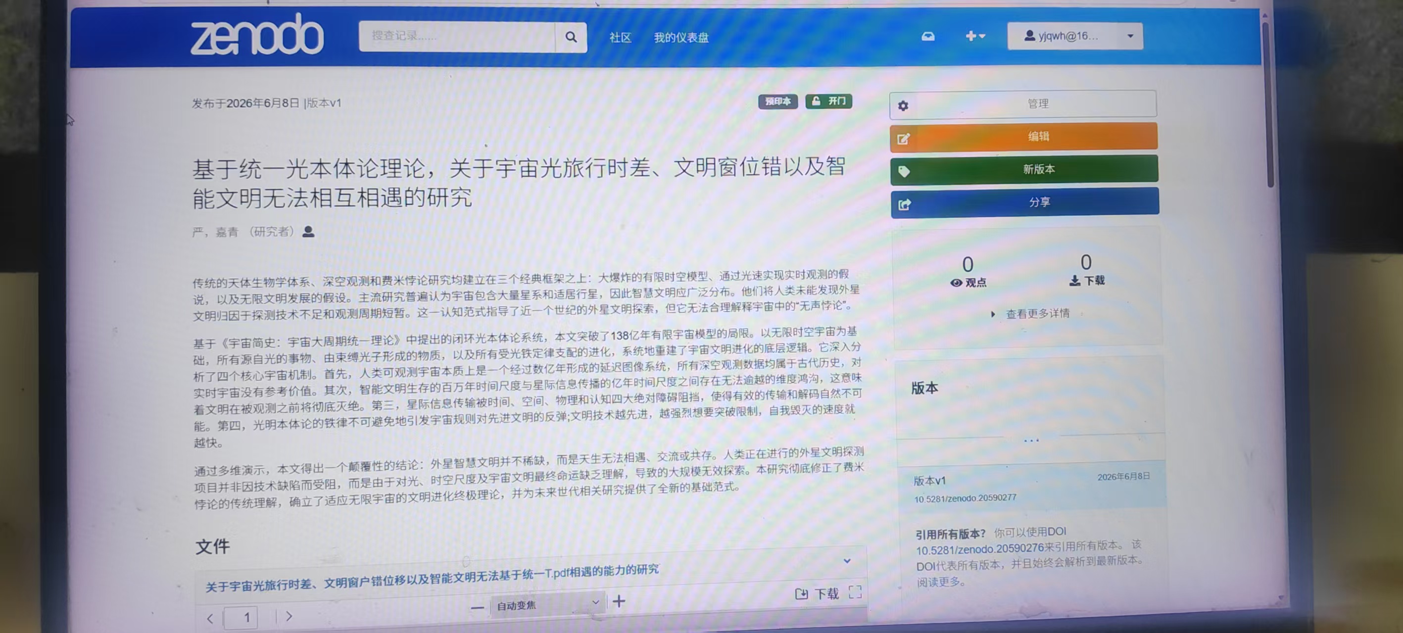Click the orange 编辑 button

pyautogui.click(x=1023, y=137)
